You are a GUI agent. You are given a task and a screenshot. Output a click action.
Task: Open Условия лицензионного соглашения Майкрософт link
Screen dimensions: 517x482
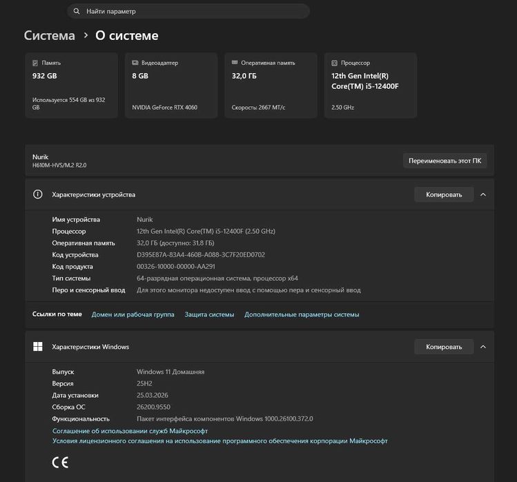pyautogui.click(x=220, y=441)
